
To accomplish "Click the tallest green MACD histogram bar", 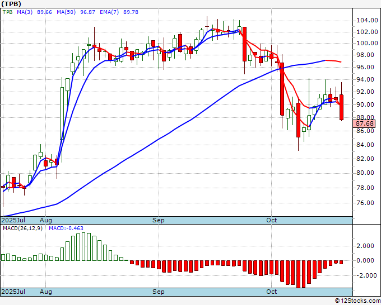I will [x=83, y=246].
